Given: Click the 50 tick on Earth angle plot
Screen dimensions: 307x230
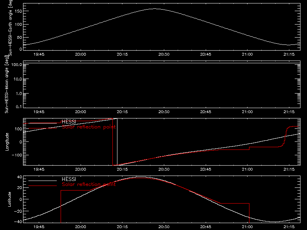Looking at the screenshot, I should point(20,37).
